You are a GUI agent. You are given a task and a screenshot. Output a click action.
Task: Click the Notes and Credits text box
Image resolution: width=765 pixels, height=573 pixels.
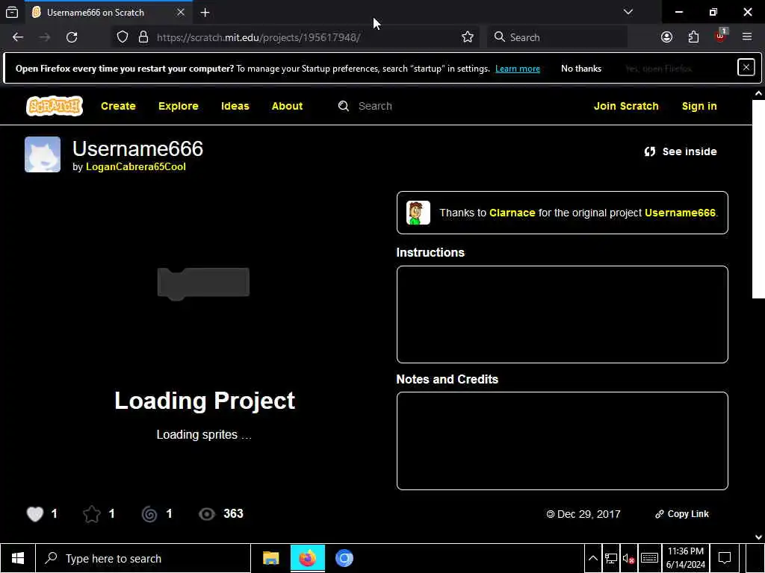coord(562,441)
